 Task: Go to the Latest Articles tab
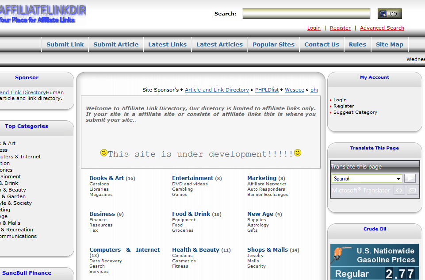click(219, 44)
